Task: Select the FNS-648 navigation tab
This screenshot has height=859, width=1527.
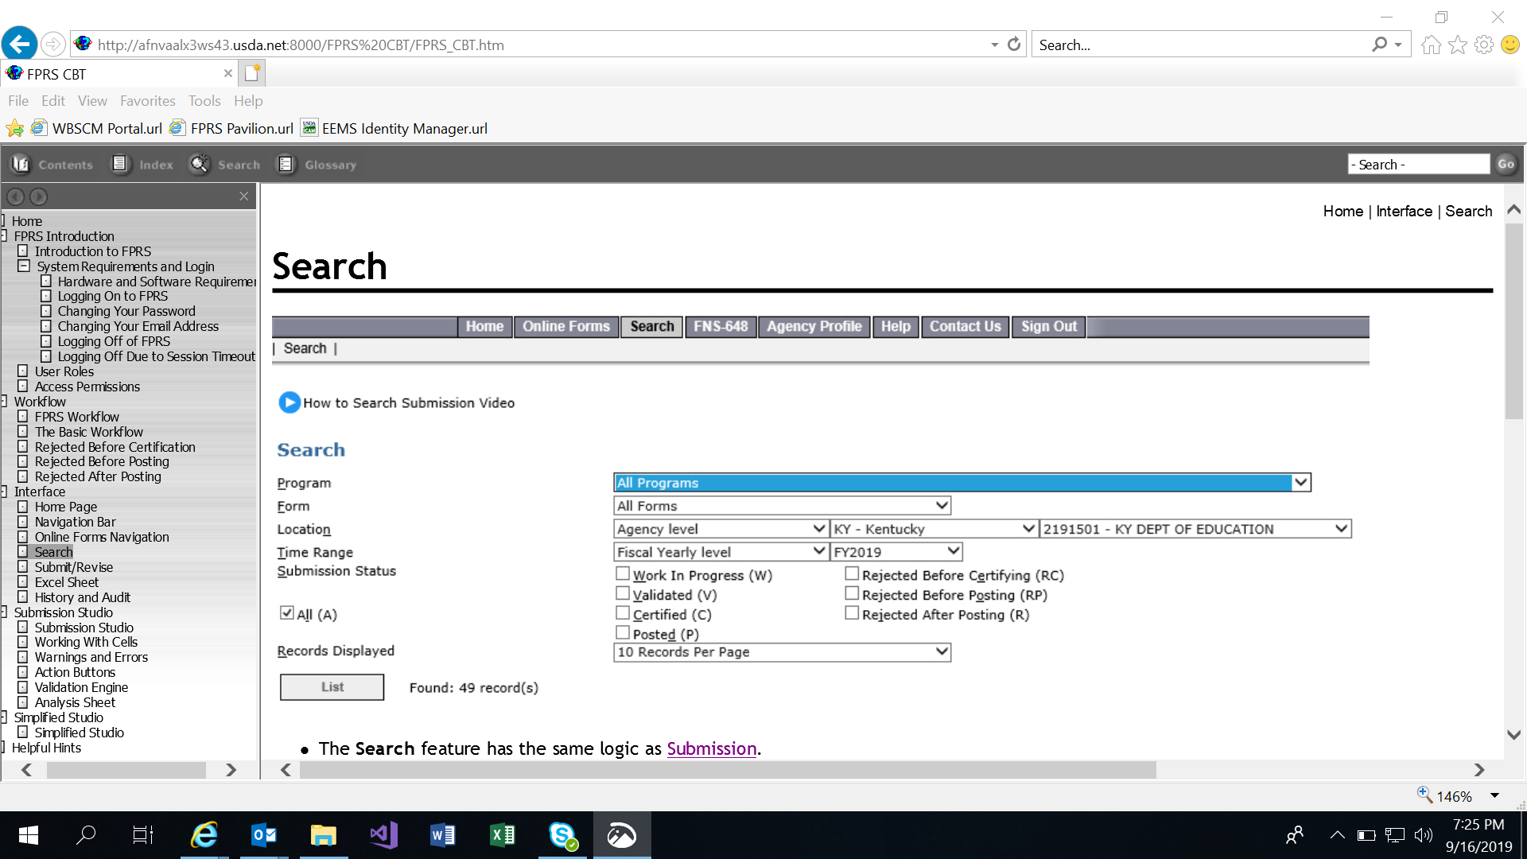Action: 720,326
